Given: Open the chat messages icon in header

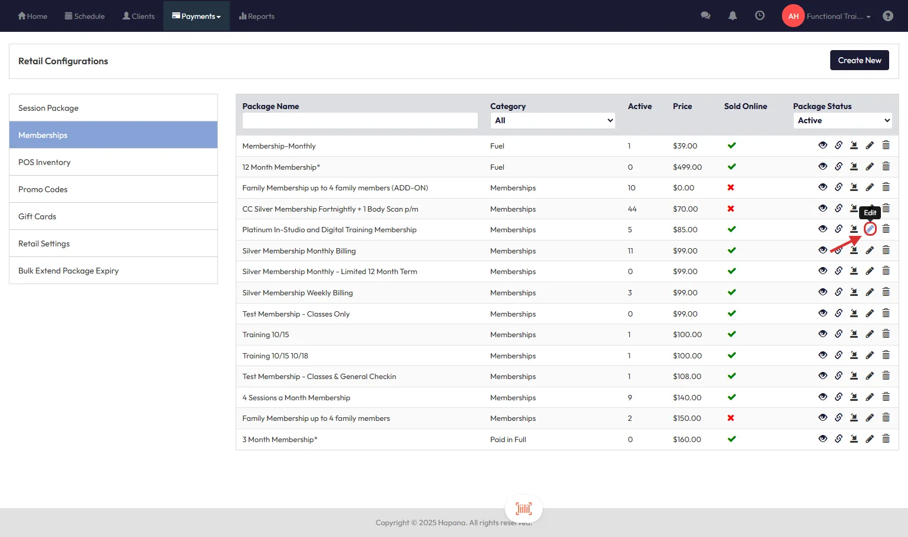Looking at the screenshot, I should tap(705, 16).
